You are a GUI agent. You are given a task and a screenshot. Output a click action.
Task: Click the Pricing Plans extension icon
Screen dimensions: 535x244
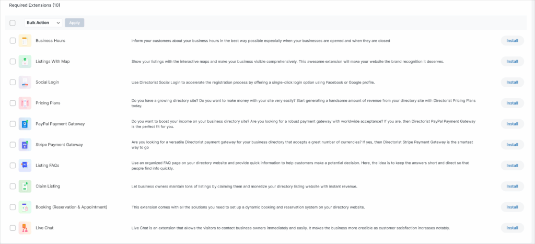coord(25,103)
